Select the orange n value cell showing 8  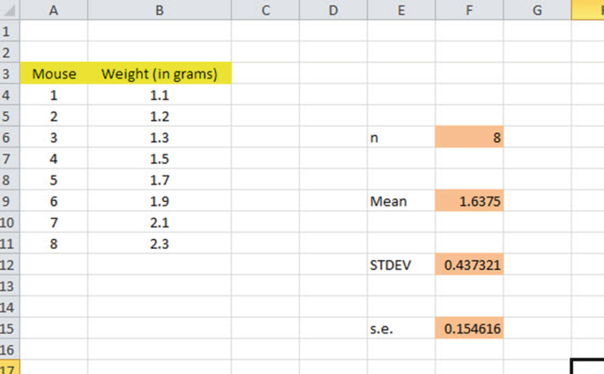click(x=469, y=138)
